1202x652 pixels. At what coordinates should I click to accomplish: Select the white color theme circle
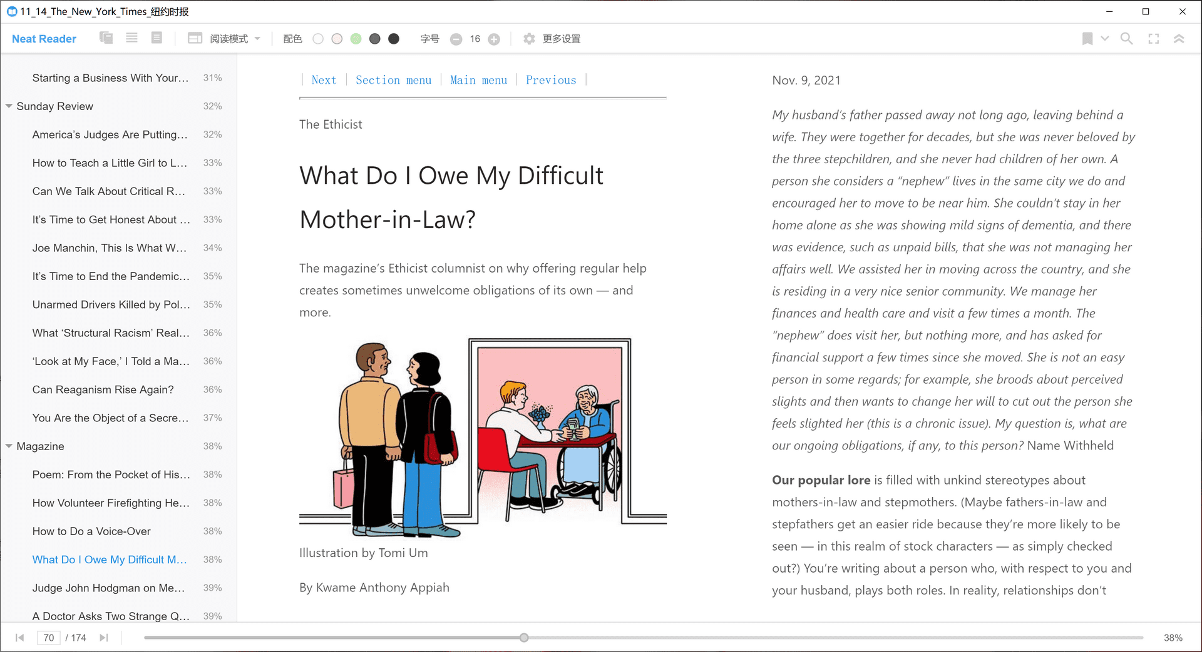[318, 39]
